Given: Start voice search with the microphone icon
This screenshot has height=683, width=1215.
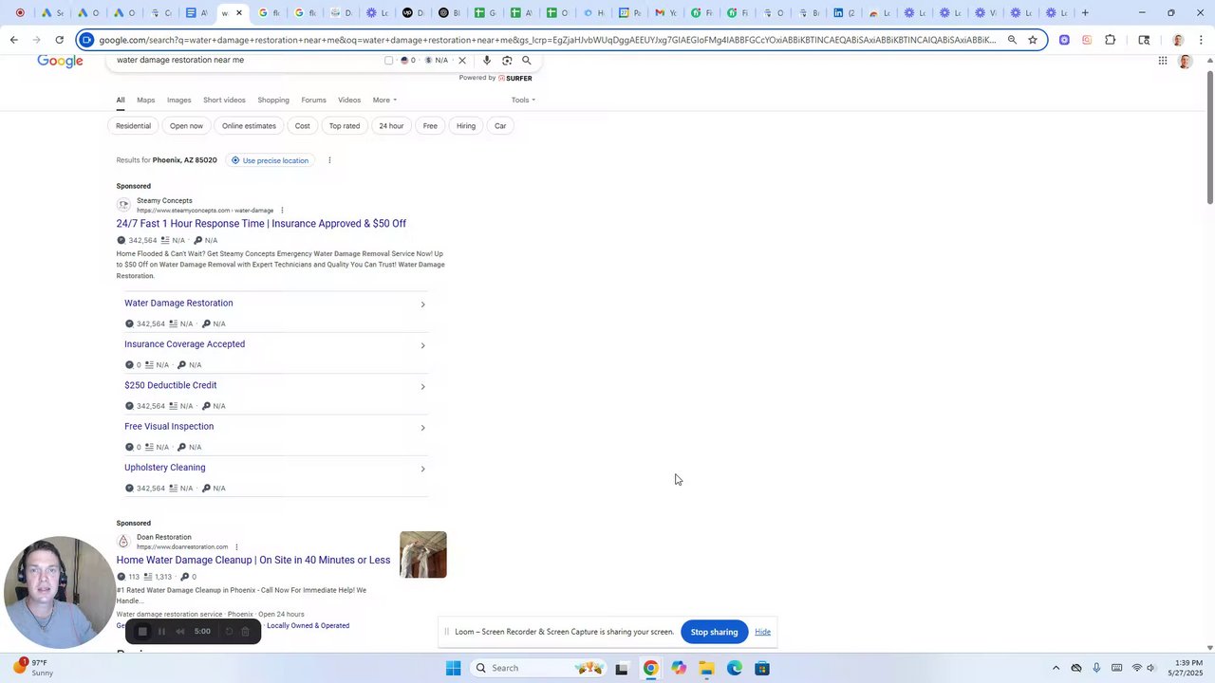Looking at the screenshot, I should 487,61.
